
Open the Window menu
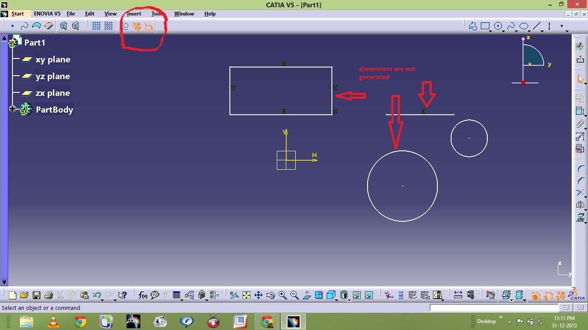(x=184, y=14)
